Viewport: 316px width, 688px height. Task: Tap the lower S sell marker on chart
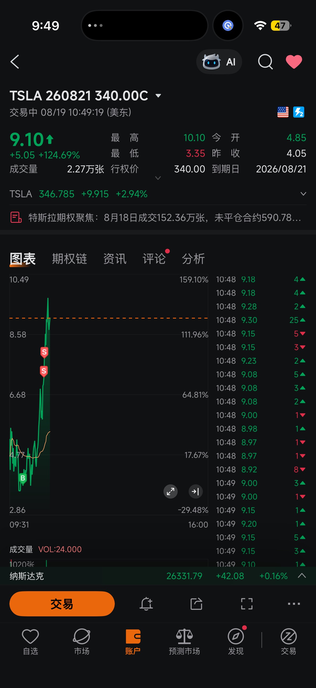click(x=44, y=371)
